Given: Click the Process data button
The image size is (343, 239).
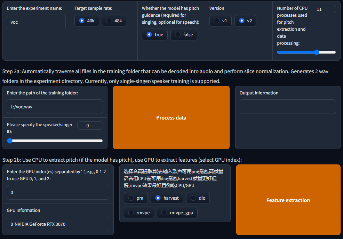Looking at the screenshot, I should 171,117.
